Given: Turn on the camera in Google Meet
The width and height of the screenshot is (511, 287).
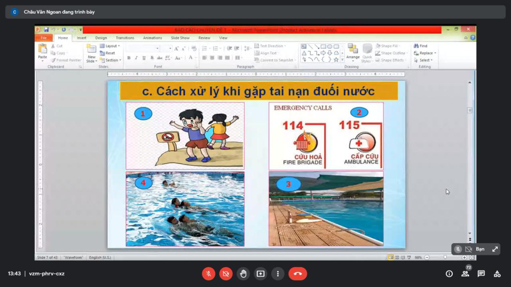Looking at the screenshot, I should (x=226, y=274).
